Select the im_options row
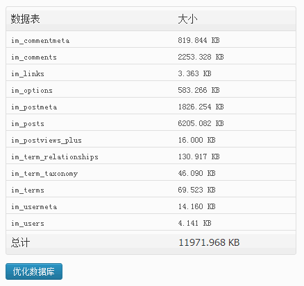 click(151, 89)
